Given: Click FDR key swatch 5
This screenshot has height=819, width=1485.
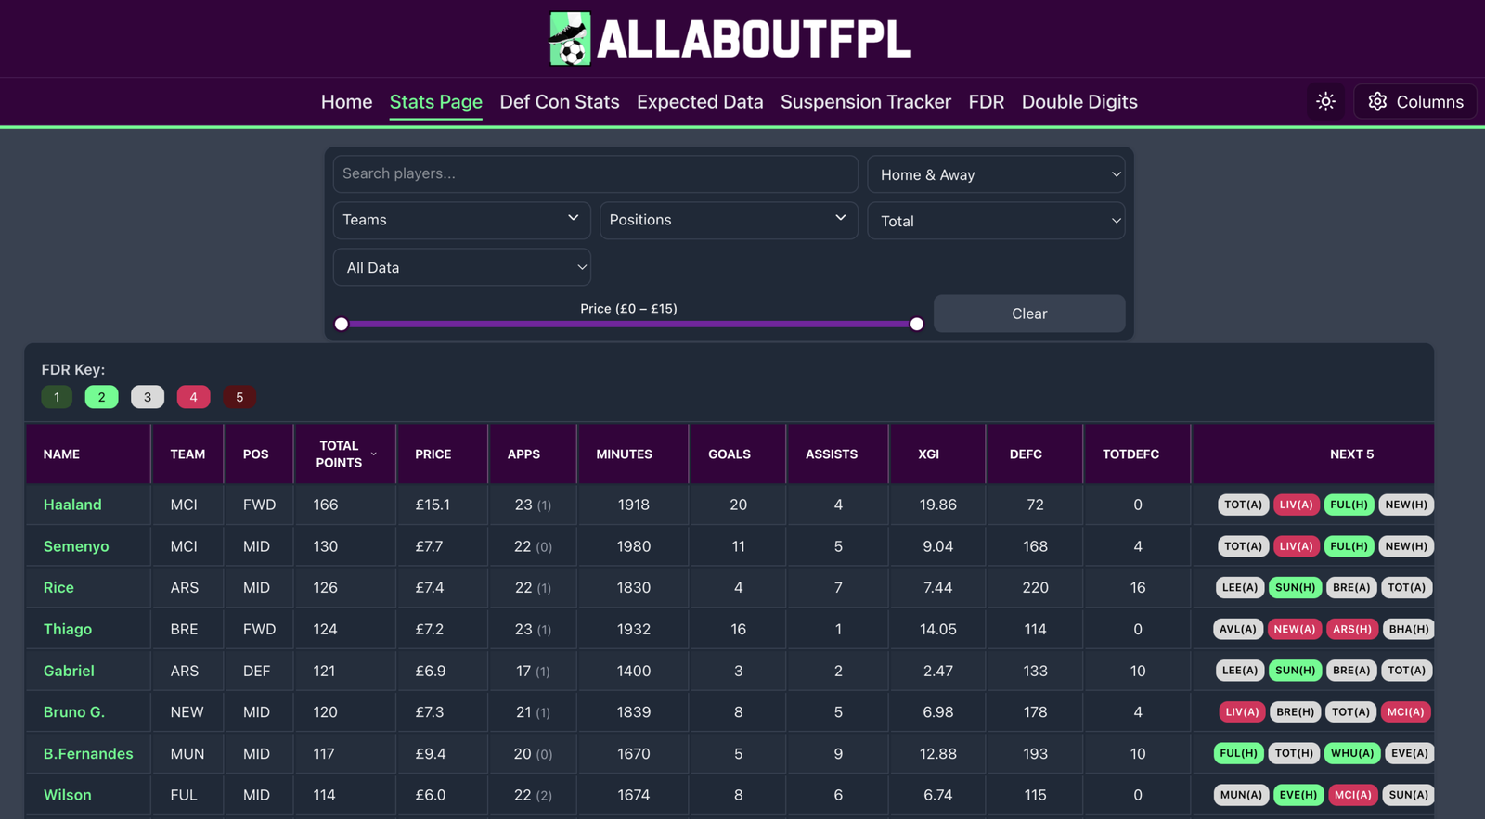Looking at the screenshot, I should point(239,397).
